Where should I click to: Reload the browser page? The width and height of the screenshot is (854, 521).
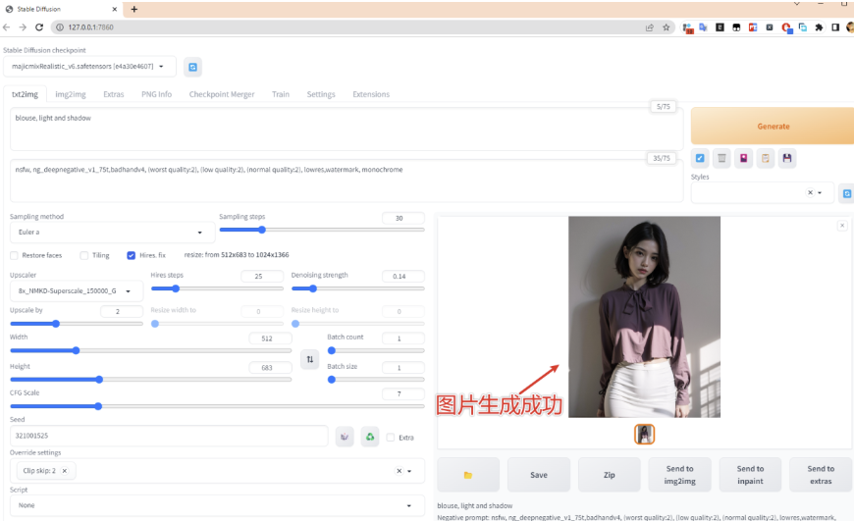tap(39, 27)
